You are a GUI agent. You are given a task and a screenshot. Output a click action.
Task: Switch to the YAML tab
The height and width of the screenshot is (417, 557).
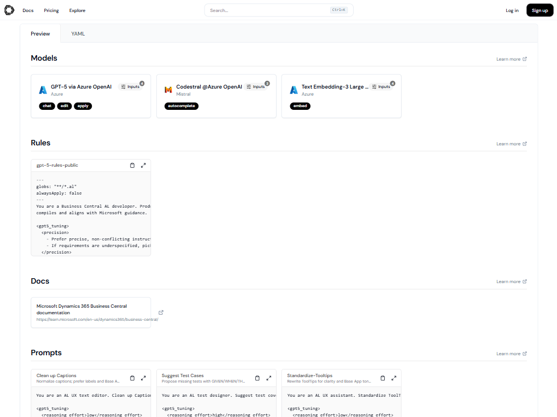pyautogui.click(x=78, y=34)
